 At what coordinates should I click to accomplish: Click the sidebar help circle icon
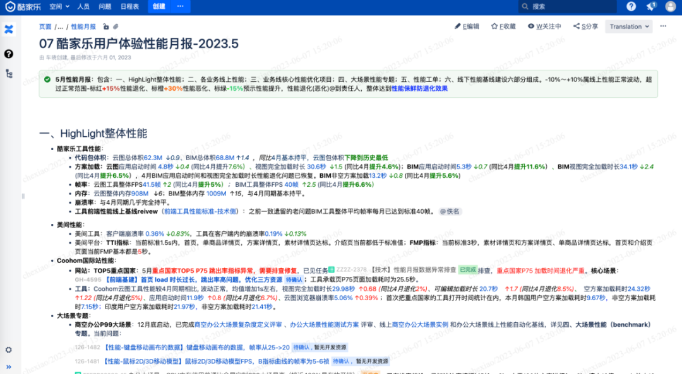(9, 54)
